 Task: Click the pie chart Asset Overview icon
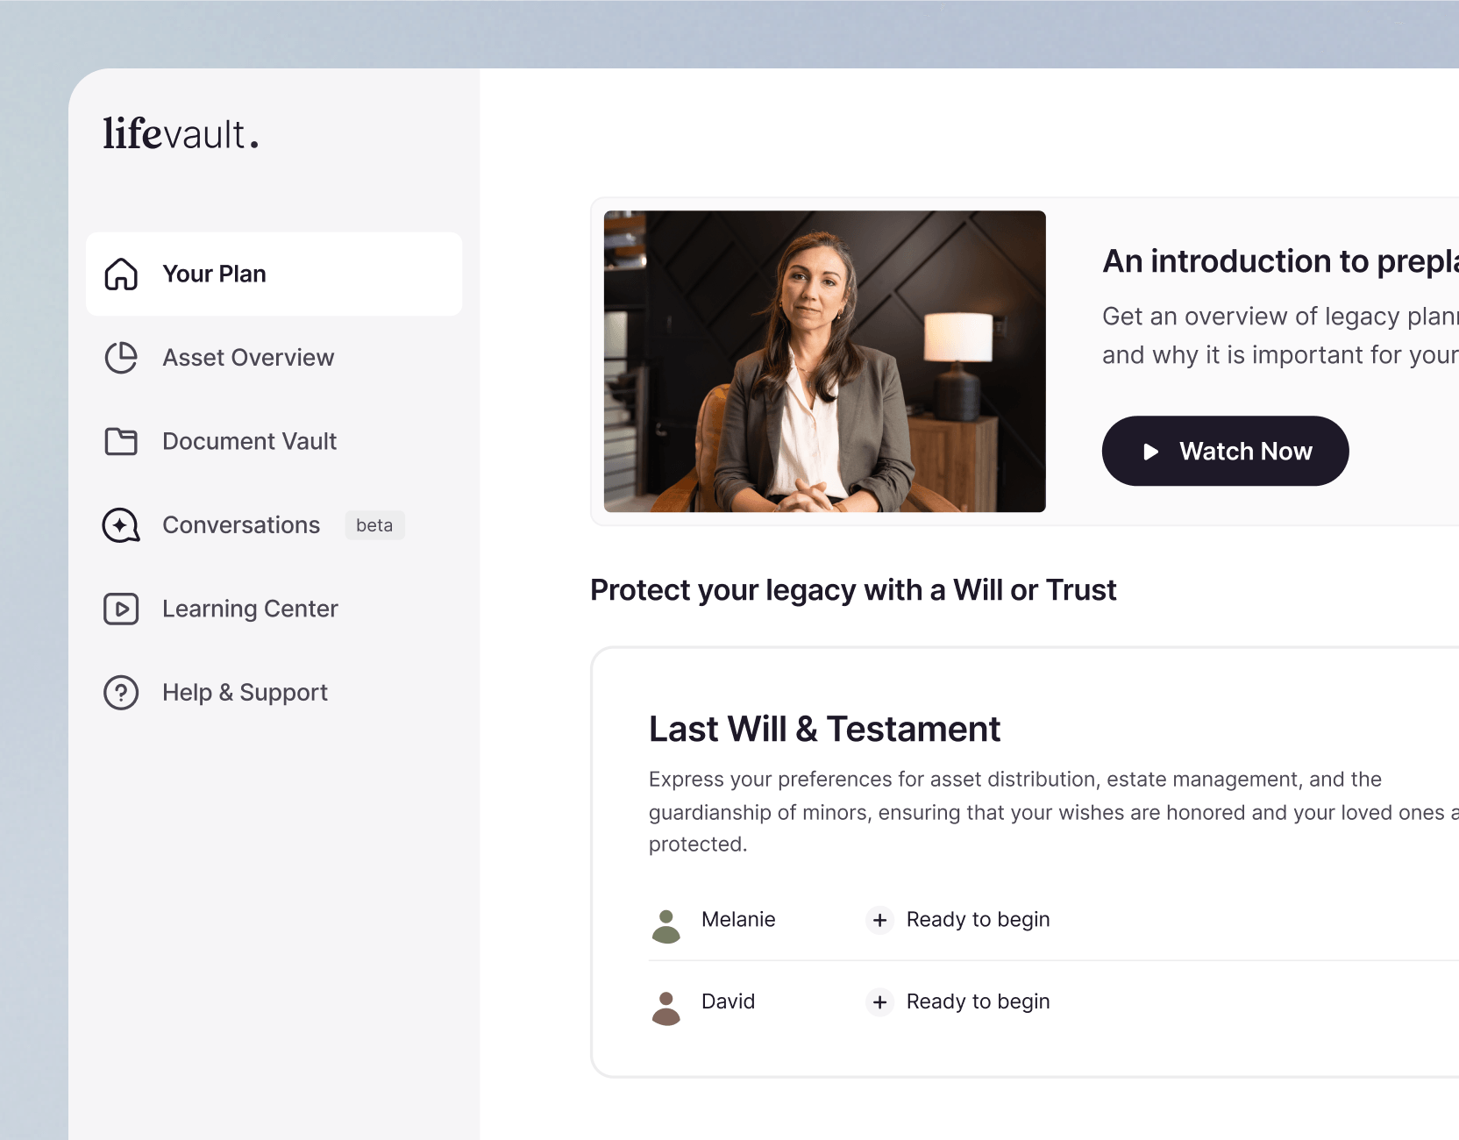pyautogui.click(x=121, y=358)
